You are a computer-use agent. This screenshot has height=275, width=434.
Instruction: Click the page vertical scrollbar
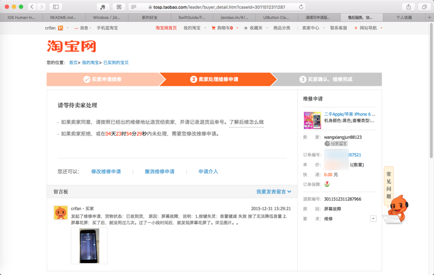click(431, 90)
